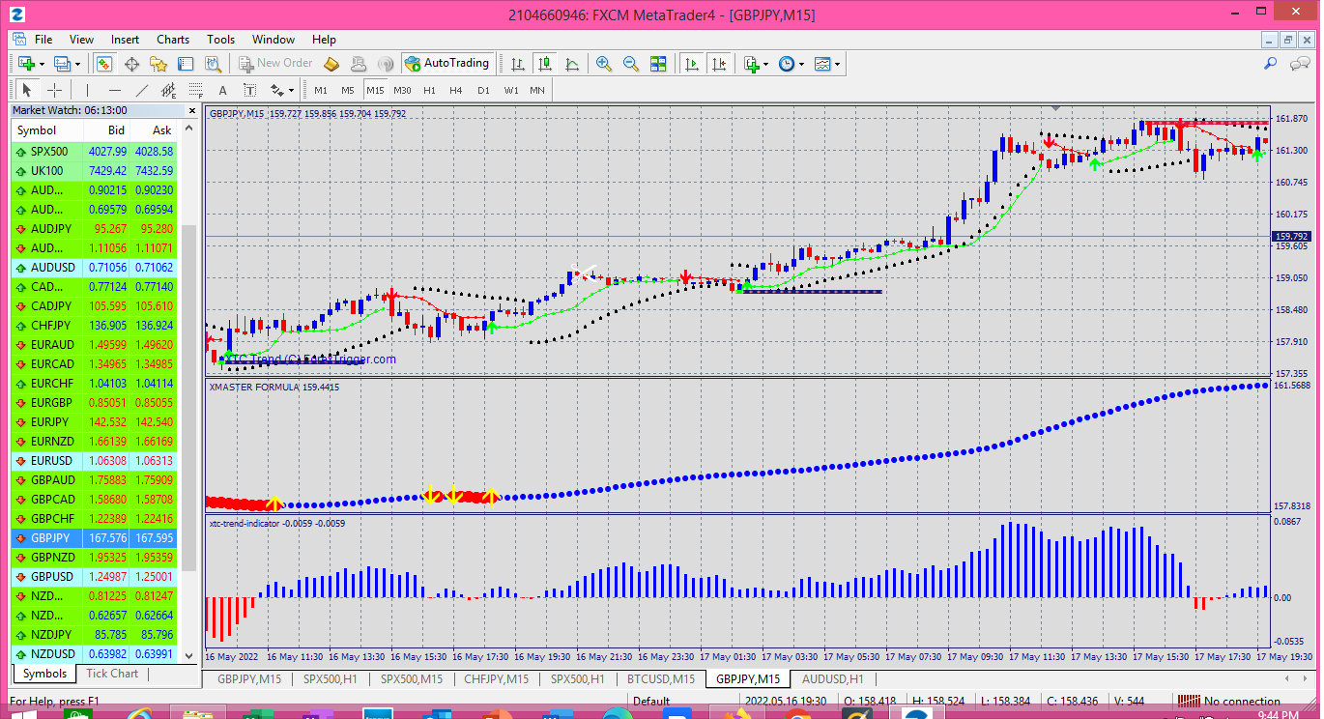Enable Auto Scroll on the chart

(x=692, y=64)
